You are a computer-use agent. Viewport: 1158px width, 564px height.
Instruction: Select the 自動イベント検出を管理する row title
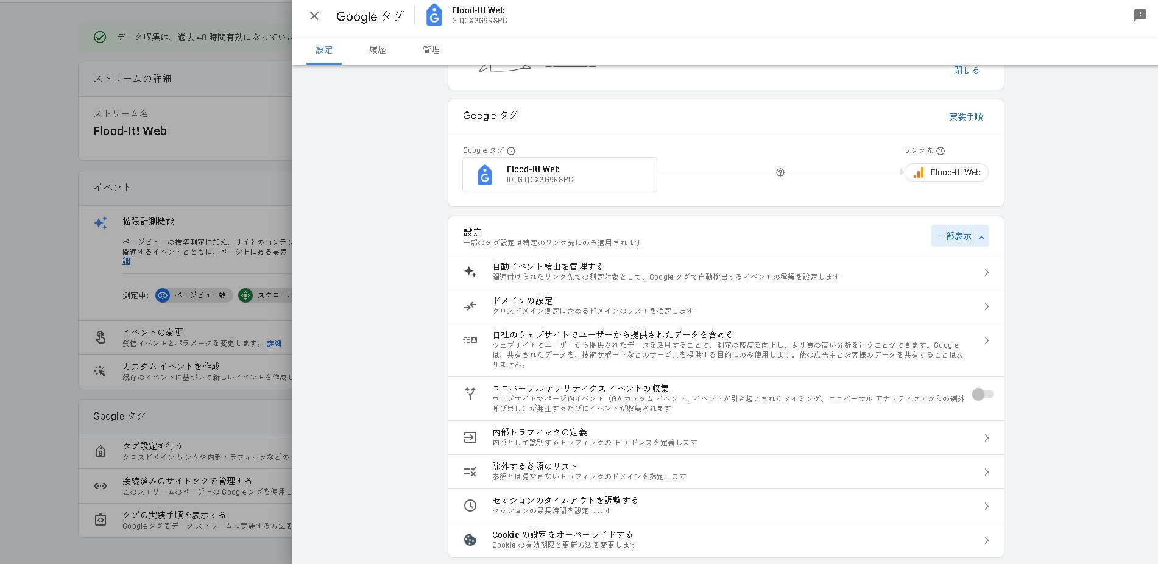click(x=548, y=266)
